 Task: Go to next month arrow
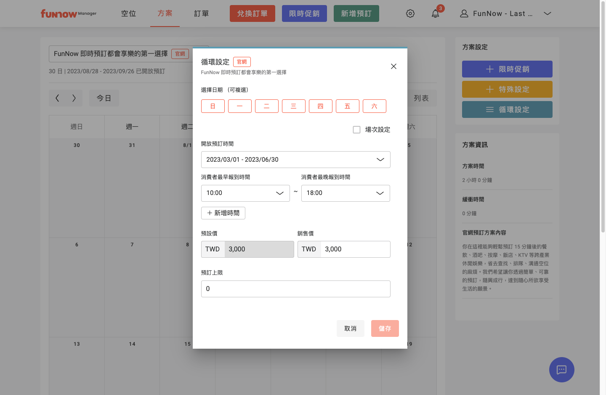click(x=74, y=98)
